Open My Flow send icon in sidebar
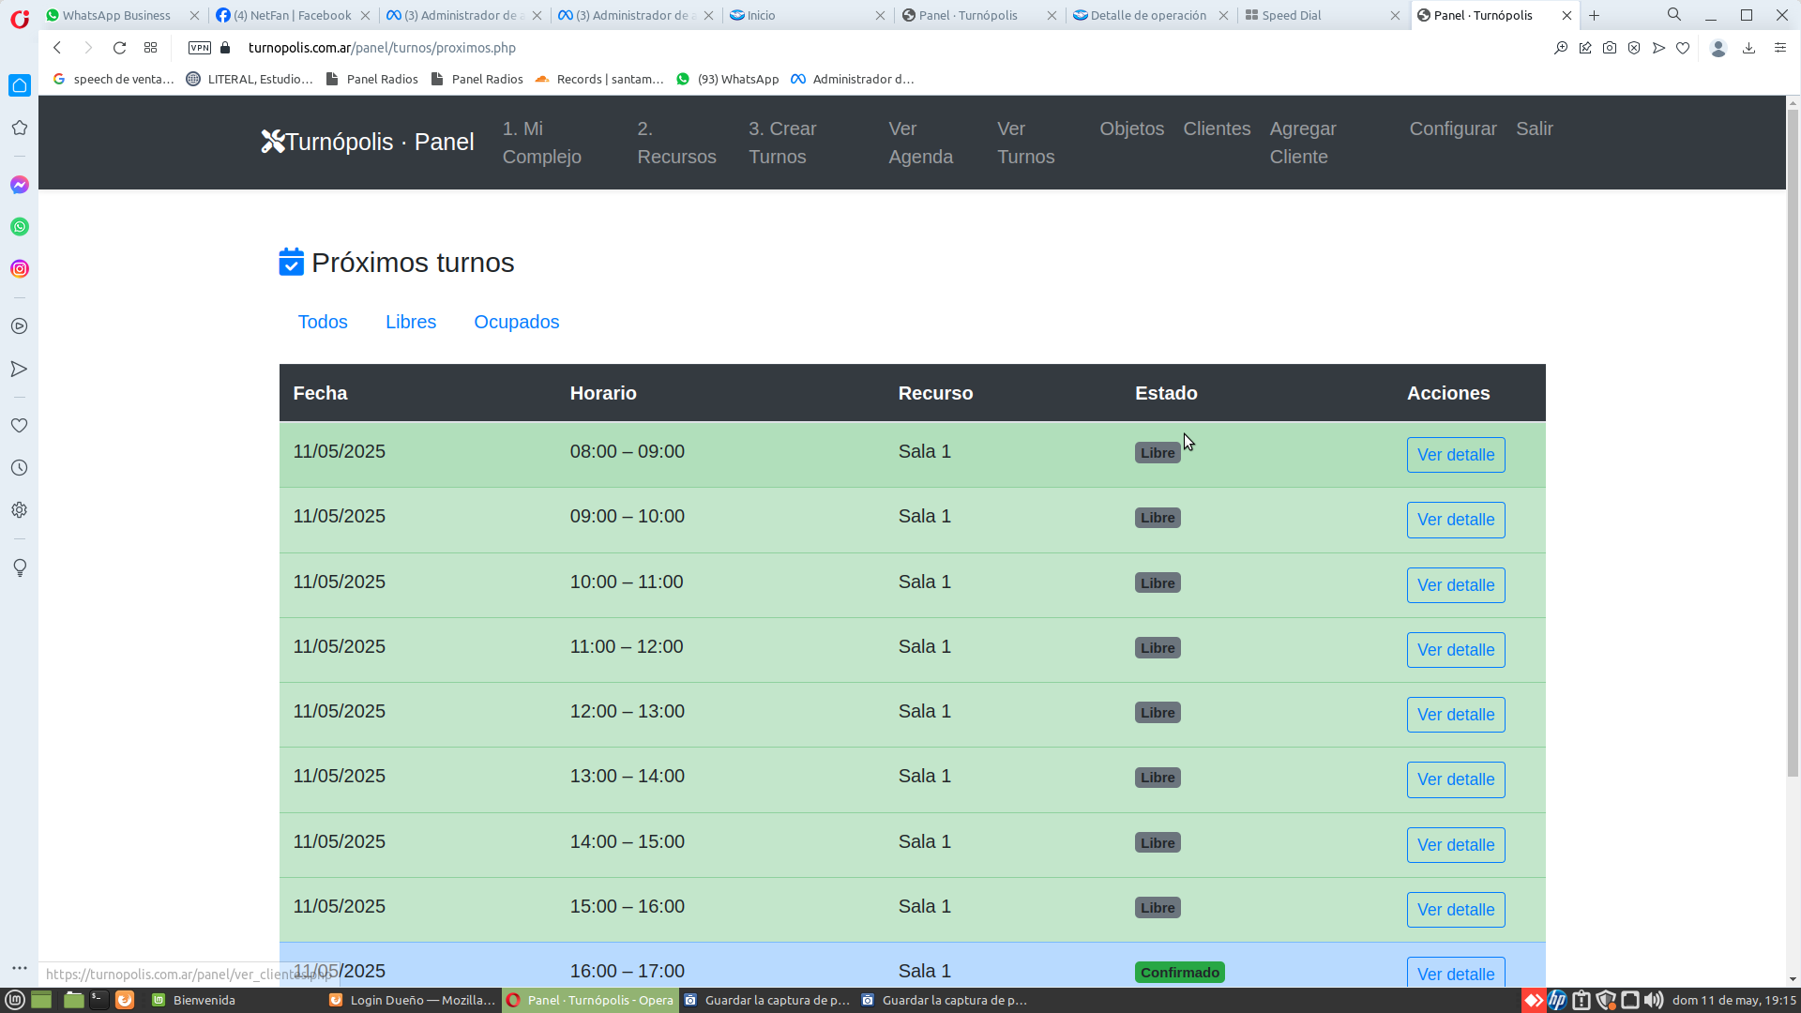The width and height of the screenshot is (1801, 1013). (20, 369)
